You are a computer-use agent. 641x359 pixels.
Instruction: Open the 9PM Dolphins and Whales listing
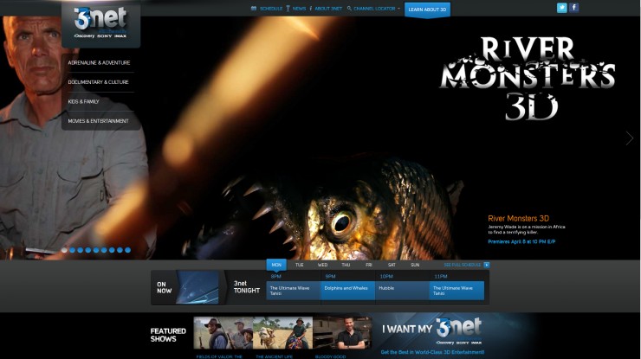(348, 291)
